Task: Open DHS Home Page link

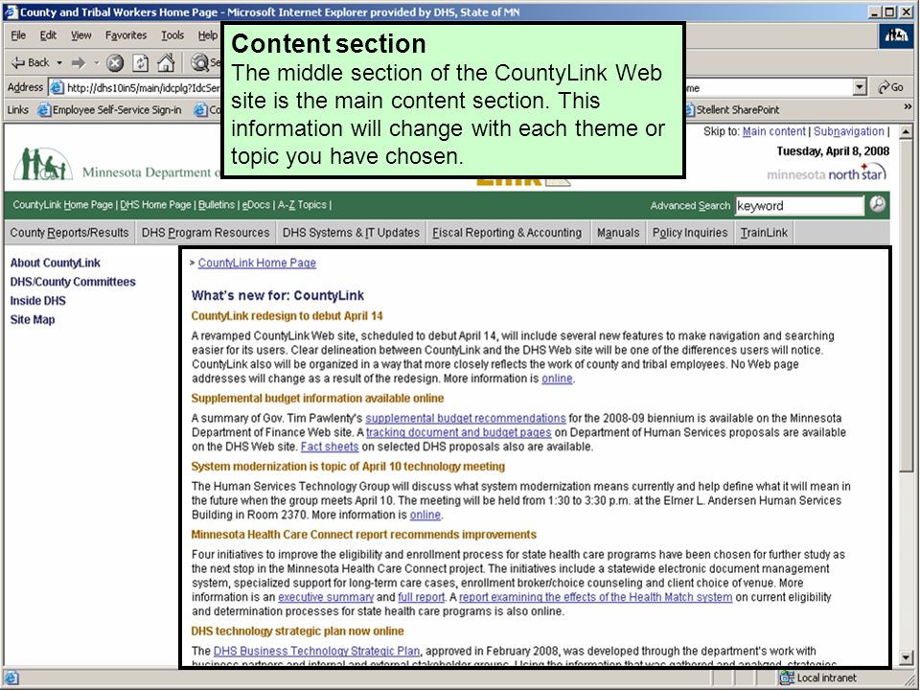Action: tap(155, 205)
